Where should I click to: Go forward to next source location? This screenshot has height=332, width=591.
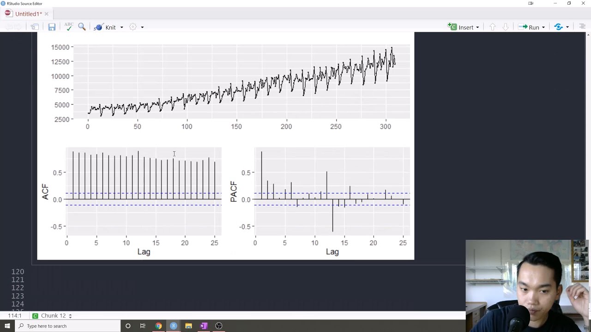click(18, 27)
